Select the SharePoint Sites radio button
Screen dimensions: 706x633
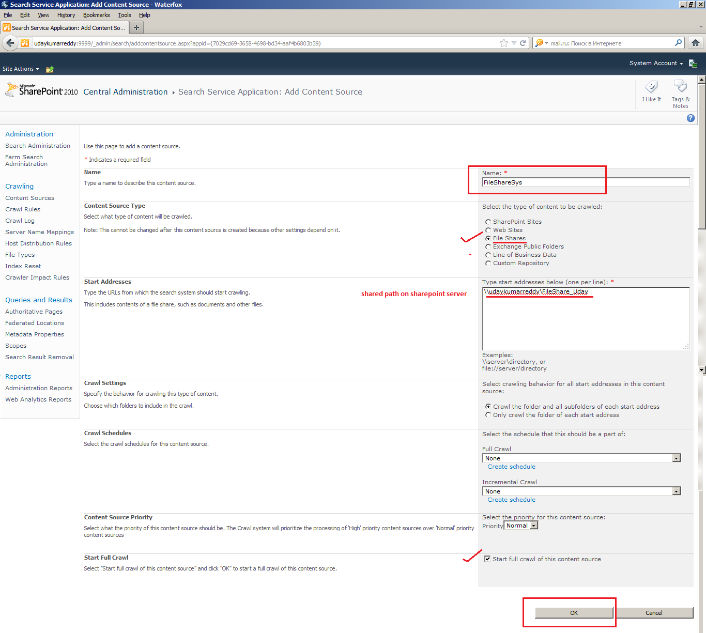point(488,222)
